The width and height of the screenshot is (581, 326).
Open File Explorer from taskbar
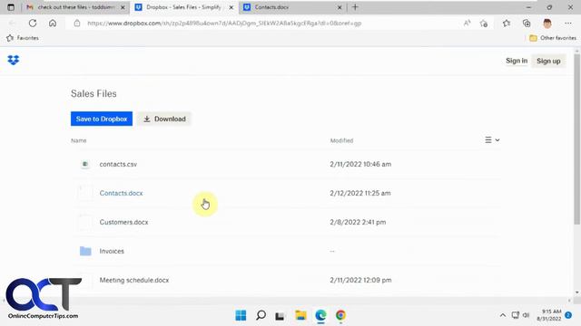click(300, 315)
